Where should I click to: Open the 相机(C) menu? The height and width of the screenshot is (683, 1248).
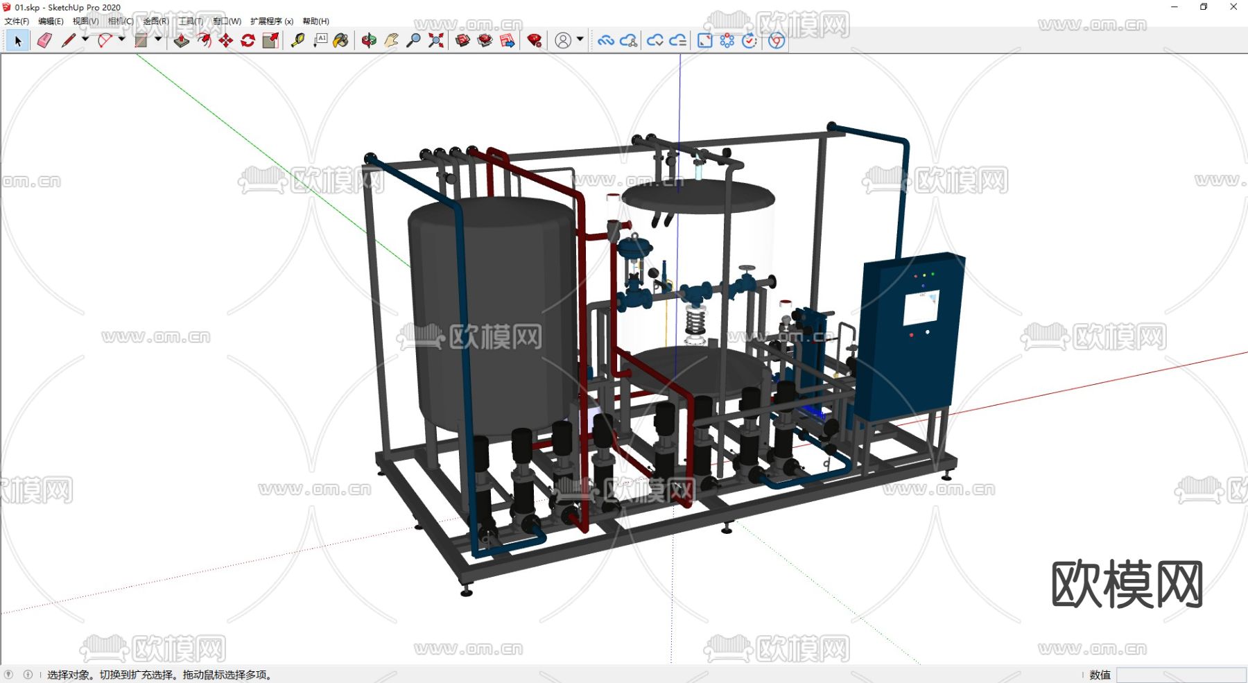[x=121, y=21]
